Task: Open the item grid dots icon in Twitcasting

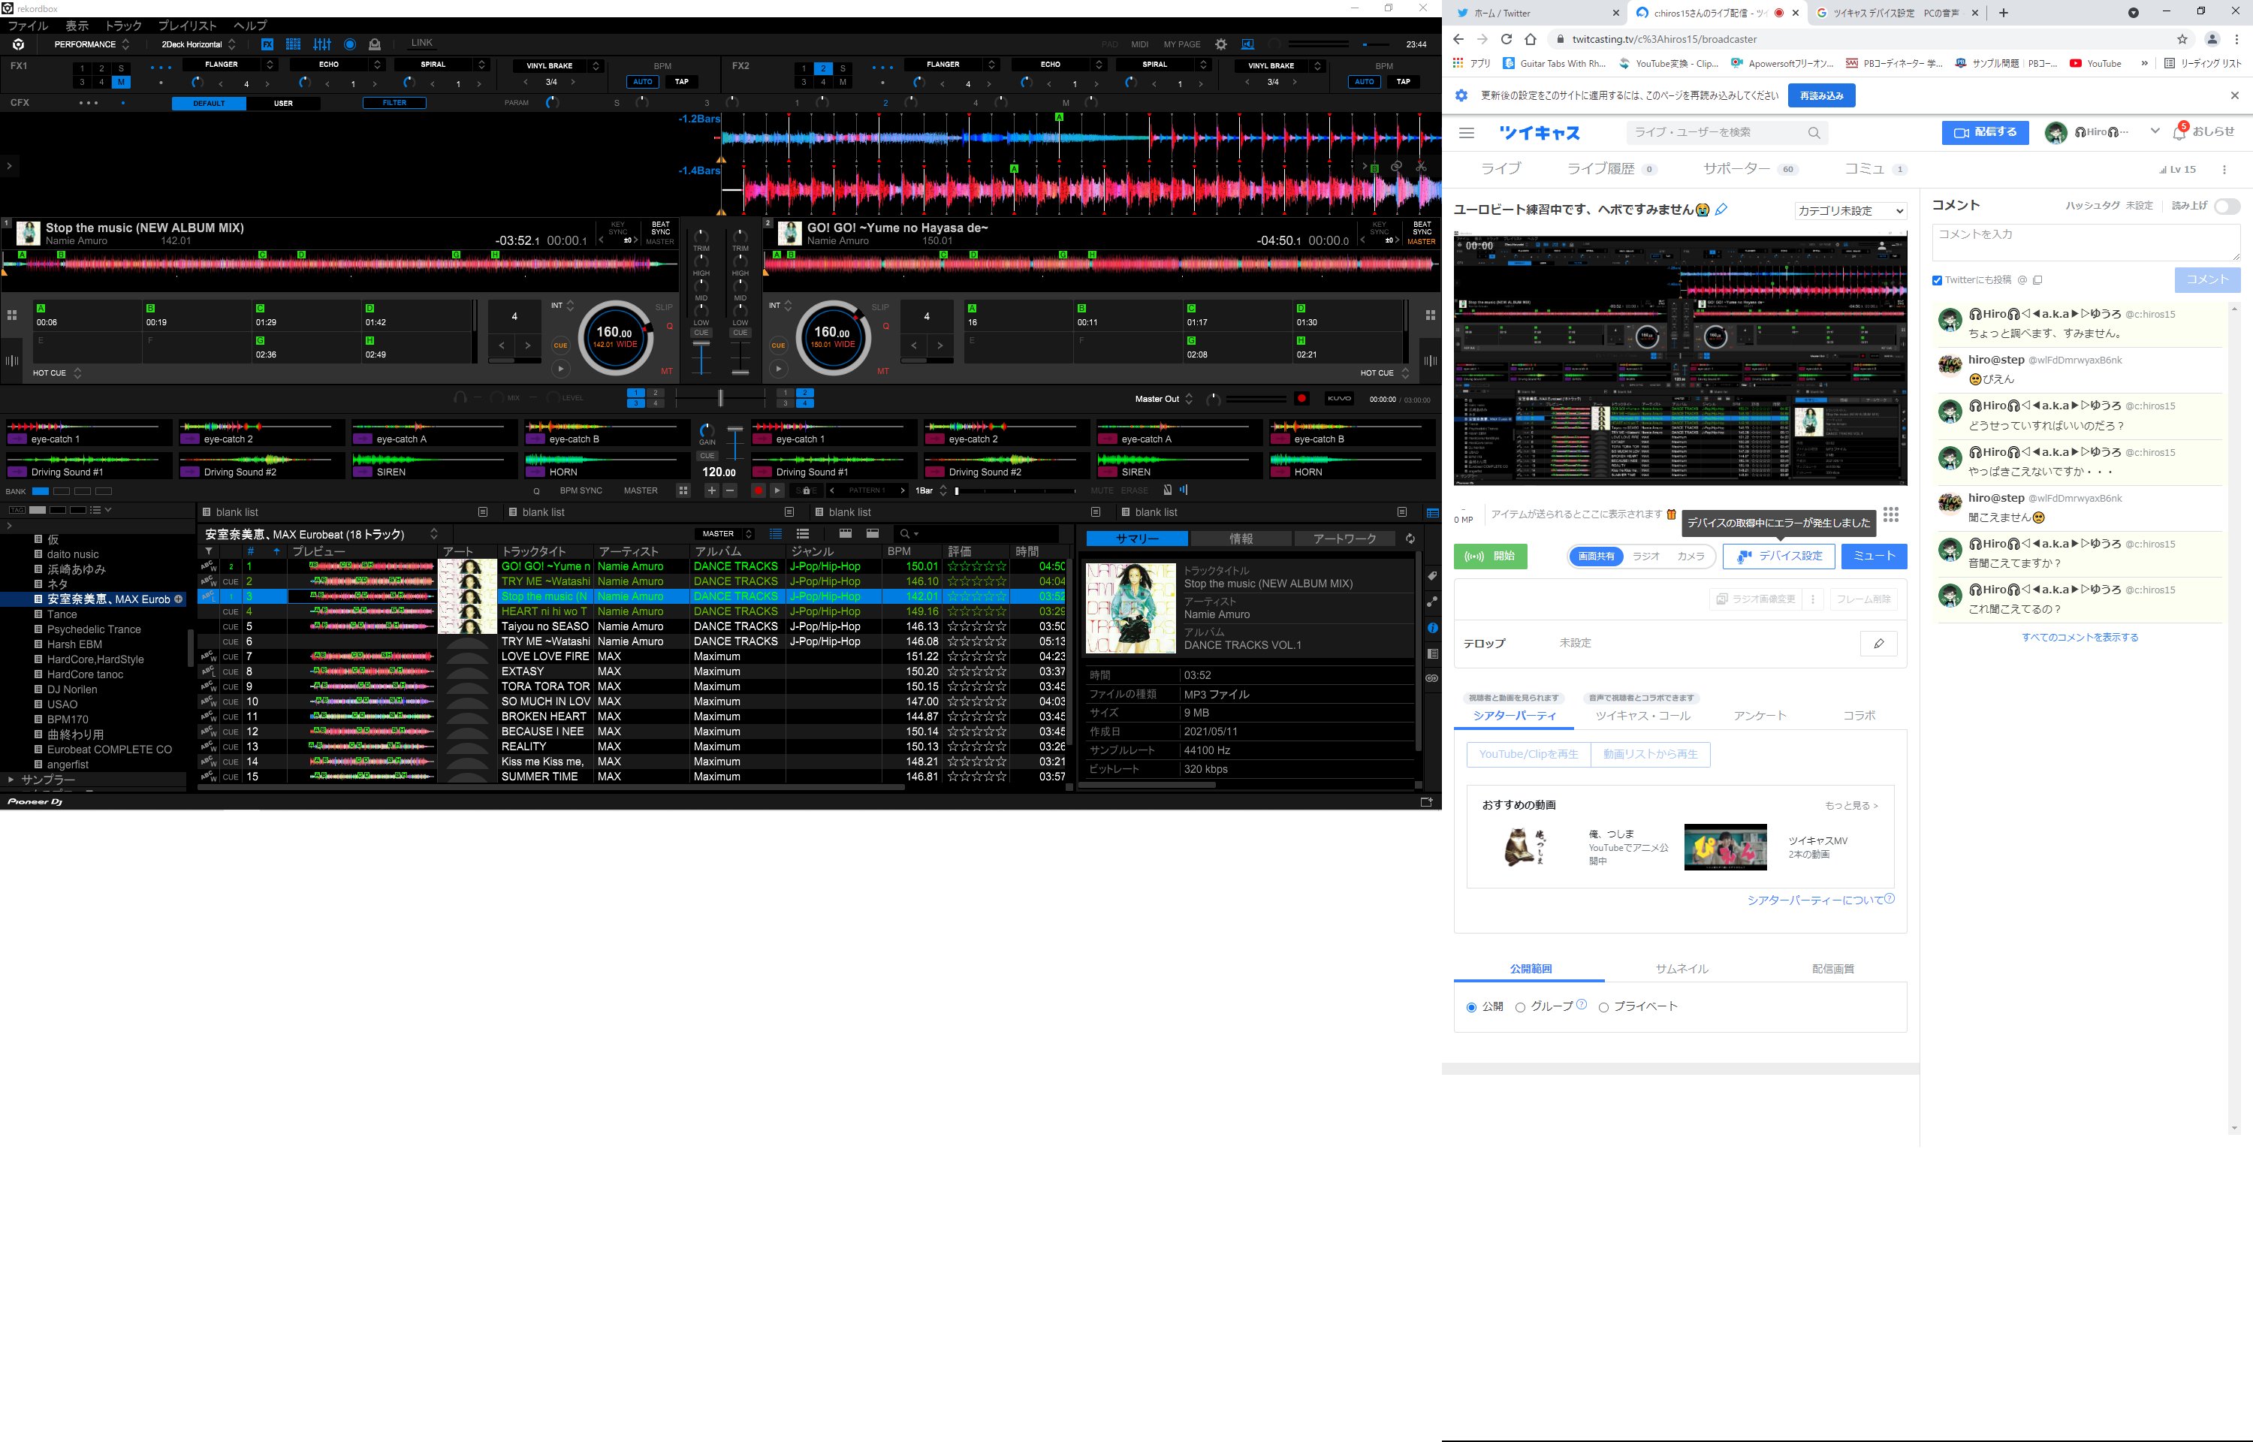Action: coord(1891,514)
